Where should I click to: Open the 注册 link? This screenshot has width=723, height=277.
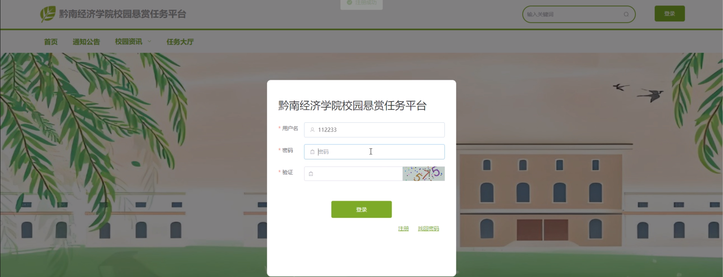403,229
